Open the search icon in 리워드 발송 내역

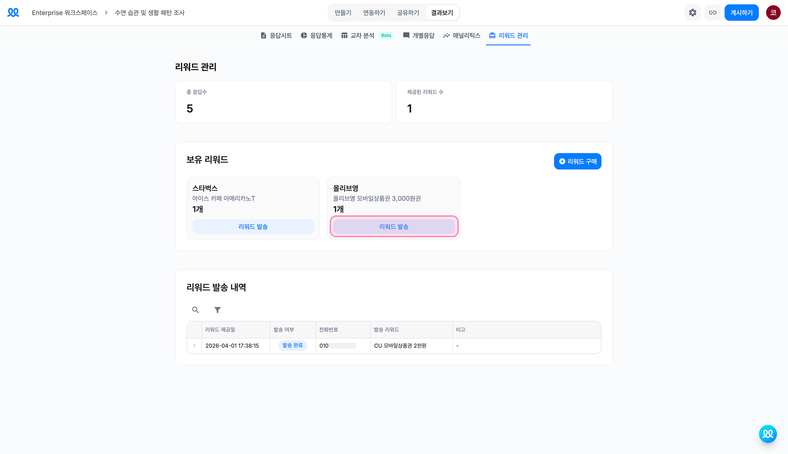pos(195,310)
